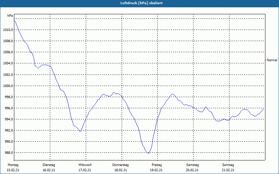The height and width of the screenshot is (174, 279).
Task: Click the date 17.02.21
Action: pos(85,170)
